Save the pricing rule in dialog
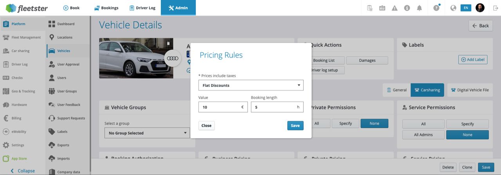Viewport: 501px width, 175px height. coord(295,125)
